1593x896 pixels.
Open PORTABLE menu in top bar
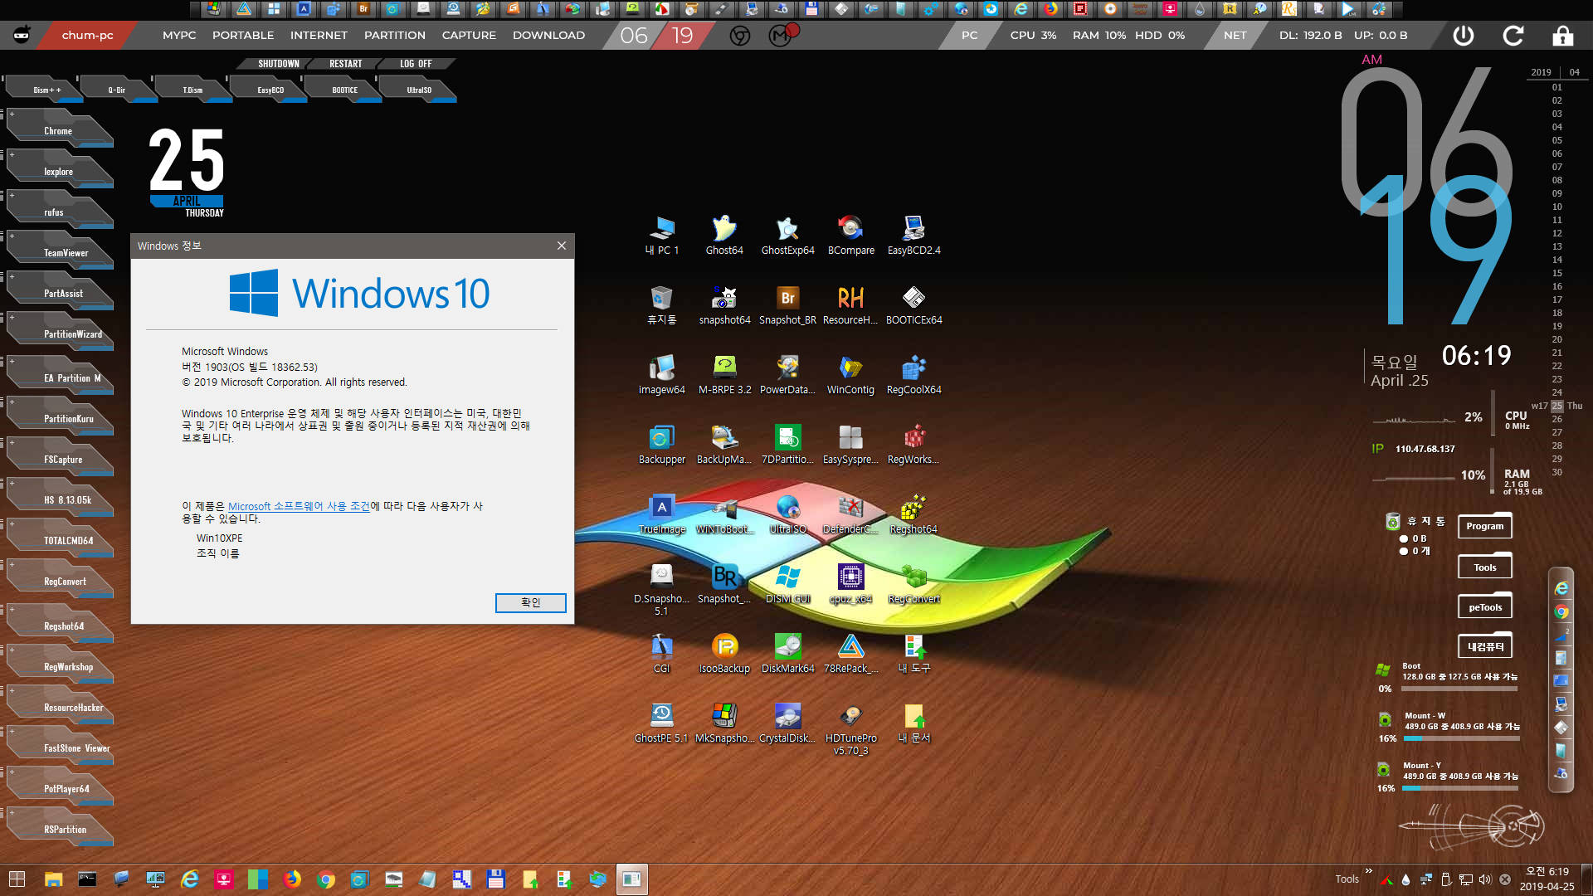tap(243, 36)
